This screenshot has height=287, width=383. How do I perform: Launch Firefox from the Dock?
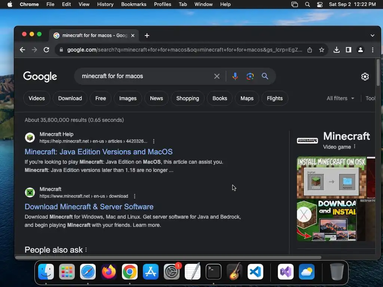pos(109,272)
